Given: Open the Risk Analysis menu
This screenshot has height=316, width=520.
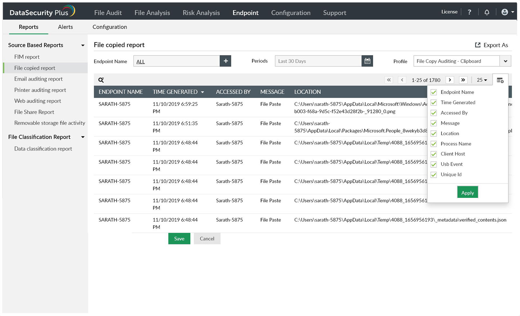Looking at the screenshot, I should (201, 13).
